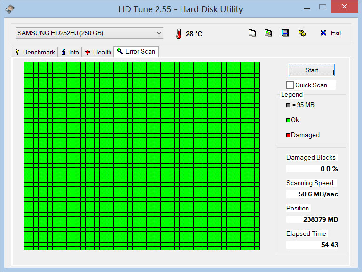Click the red Damaged legend swatch

(x=288, y=135)
